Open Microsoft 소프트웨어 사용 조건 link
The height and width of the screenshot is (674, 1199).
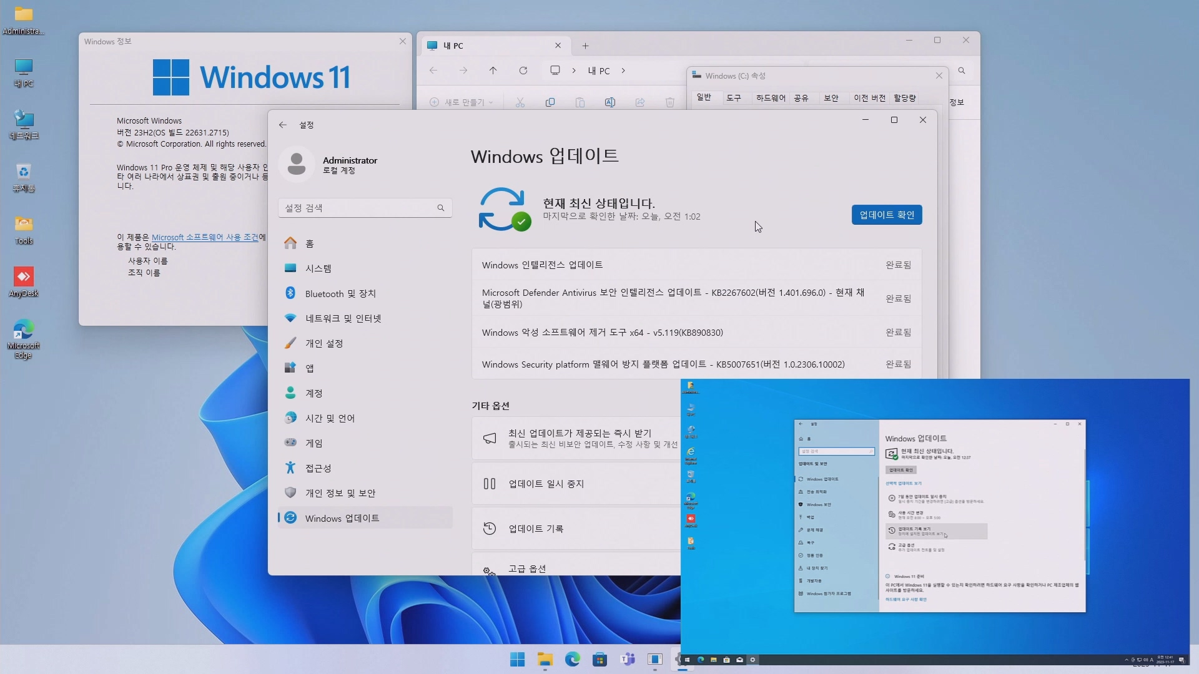(x=205, y=237)
